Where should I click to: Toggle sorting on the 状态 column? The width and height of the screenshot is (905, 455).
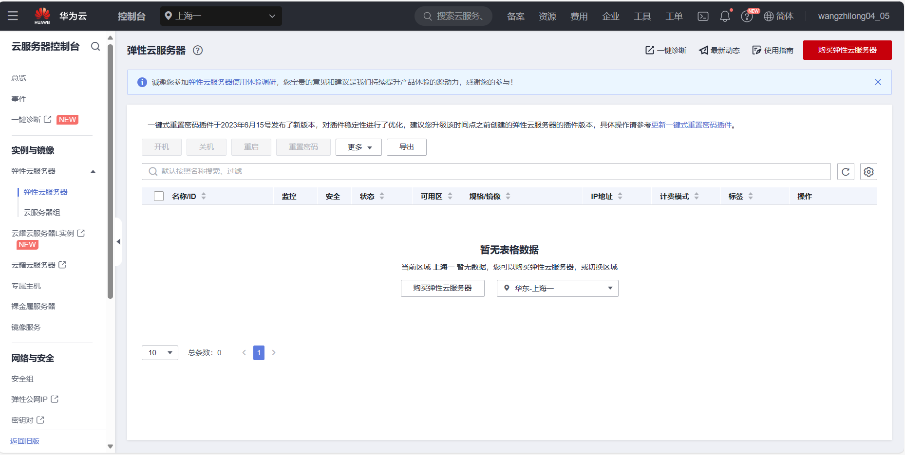382,196
